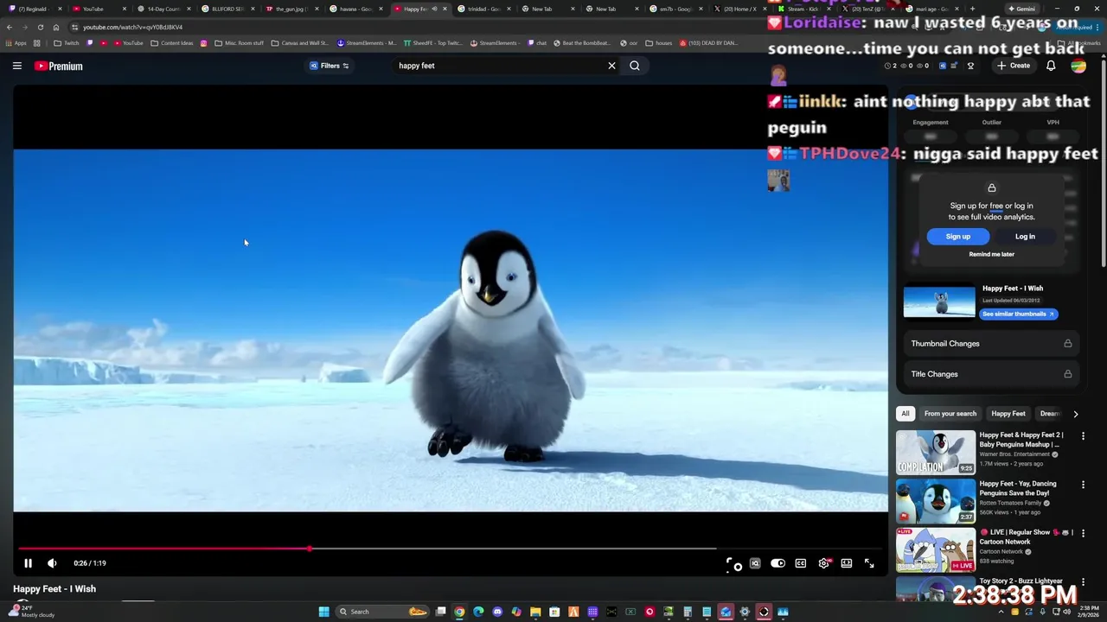Expand the Thumbnail Changes section
Image resolution: width=1107 pixels, height=622 pixels.
coord(991,343)
